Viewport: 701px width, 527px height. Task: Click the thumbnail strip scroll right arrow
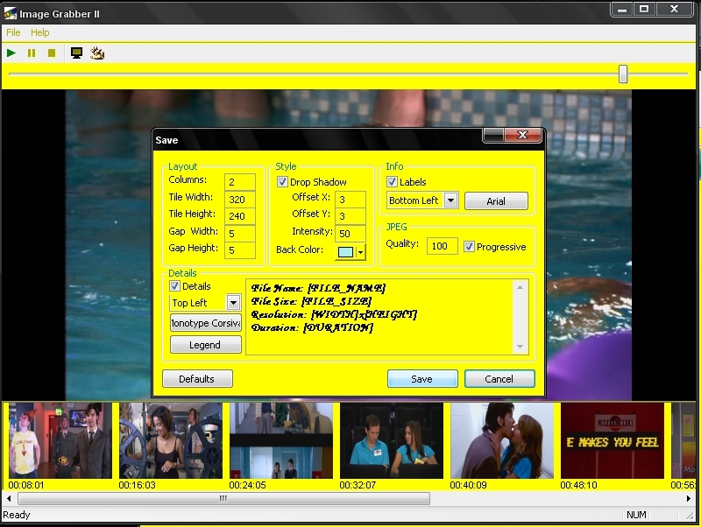point(689,498)
